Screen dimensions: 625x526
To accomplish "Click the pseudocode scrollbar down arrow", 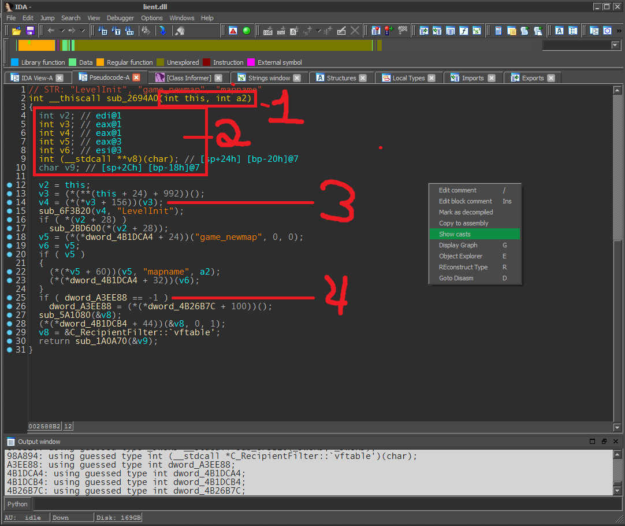I will point(617,428).
